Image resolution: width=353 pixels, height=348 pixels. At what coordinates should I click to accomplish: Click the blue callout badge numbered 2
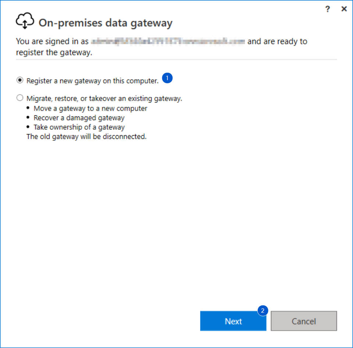click(263, 311)
